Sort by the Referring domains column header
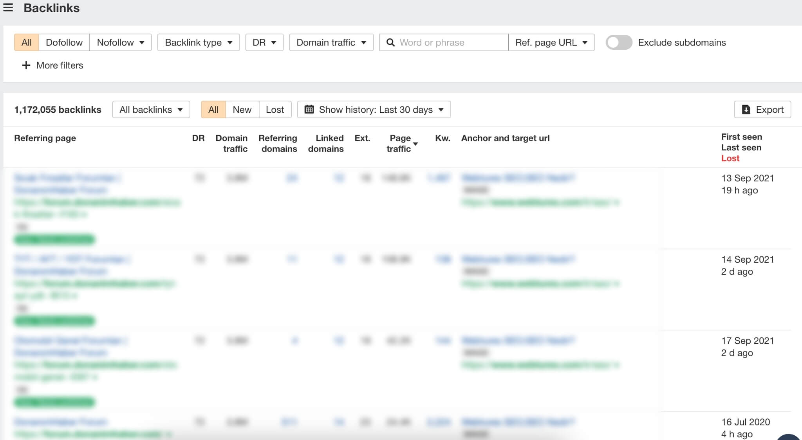Viewport: 802px width, 440px height. 278,143
